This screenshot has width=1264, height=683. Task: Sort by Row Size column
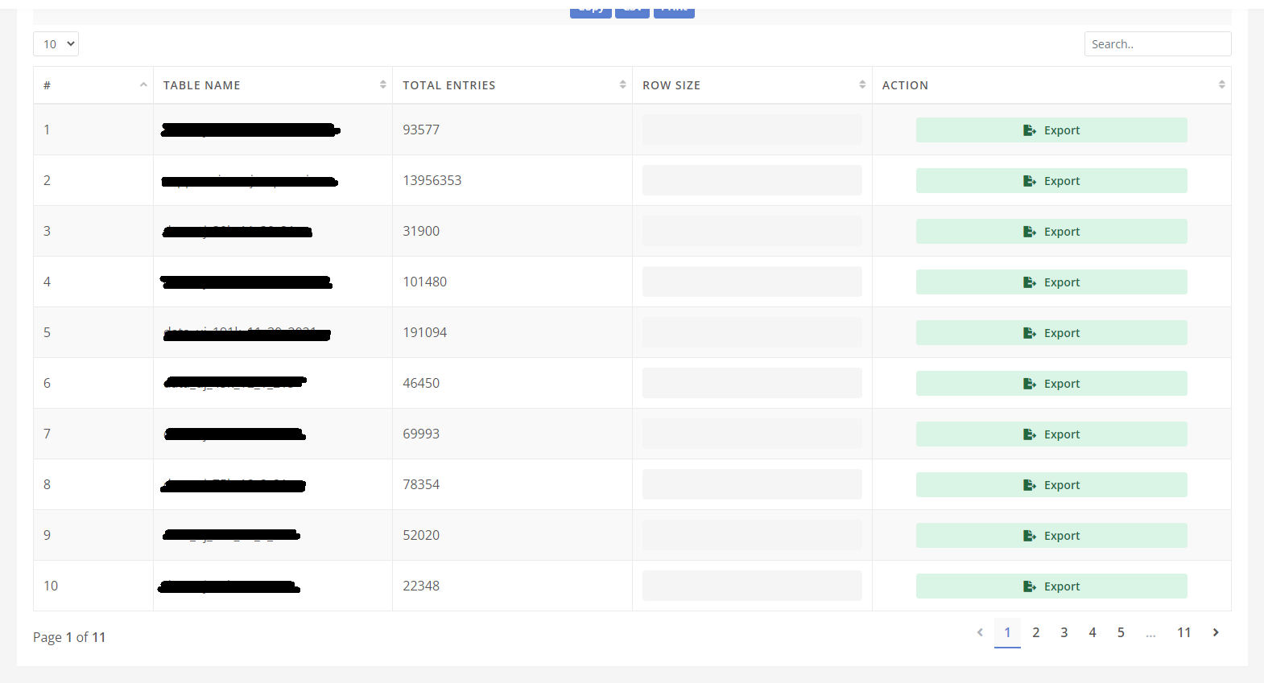[x=752, y=85]
